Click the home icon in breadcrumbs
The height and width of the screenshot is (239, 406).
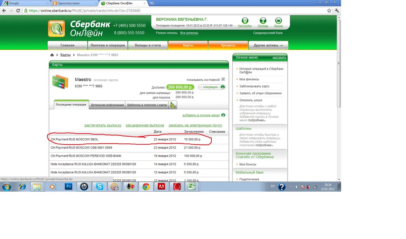(x=52, y=55)
